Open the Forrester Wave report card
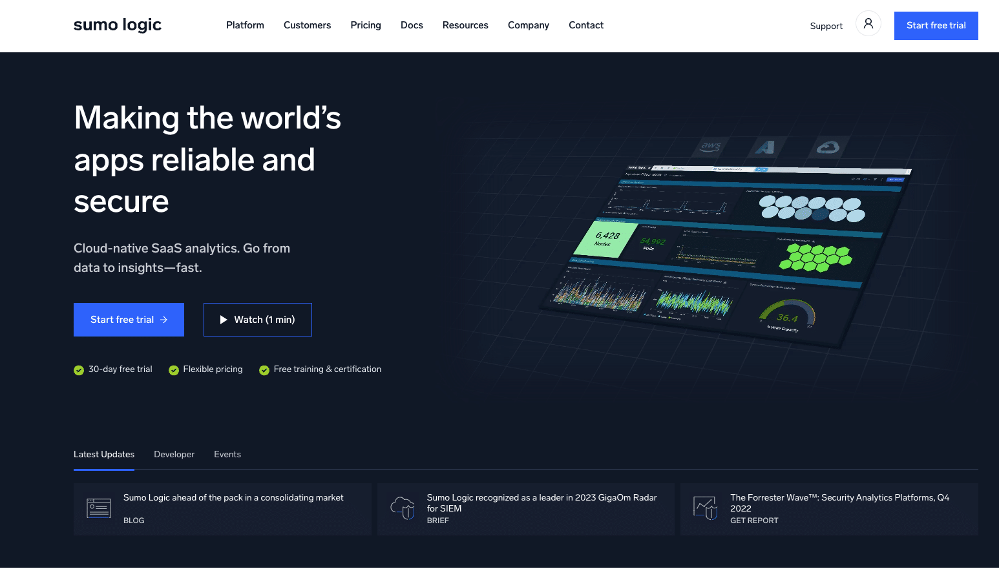 coord(829,509)
